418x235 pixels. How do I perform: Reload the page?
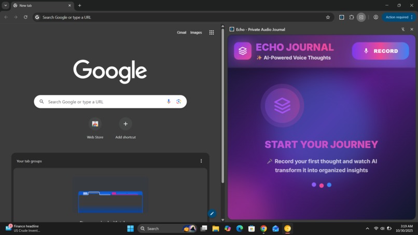click(x=25, y=17)
